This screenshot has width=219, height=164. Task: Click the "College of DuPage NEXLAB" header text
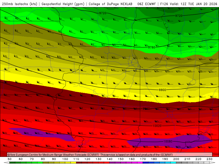[111, 4]
